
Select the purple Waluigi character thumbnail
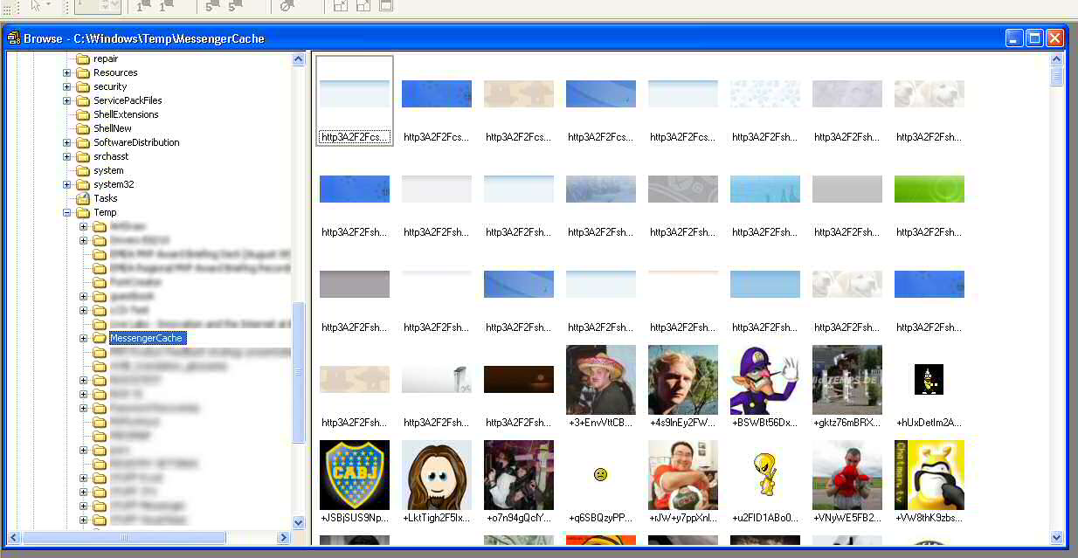765,380
